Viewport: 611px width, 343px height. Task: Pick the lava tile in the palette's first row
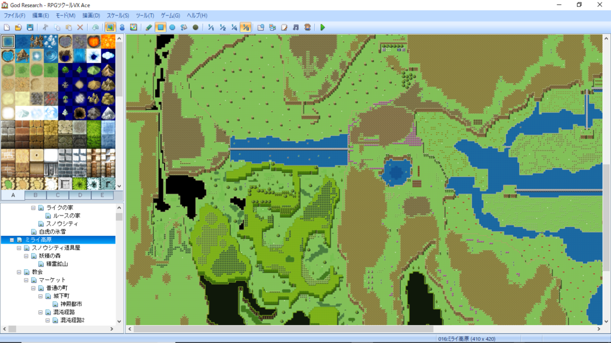[94, 42]
